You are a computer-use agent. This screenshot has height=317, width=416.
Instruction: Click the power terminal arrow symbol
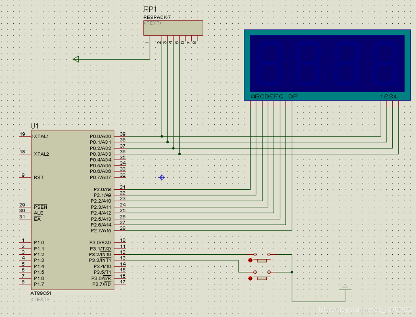[x=76, y=59]
